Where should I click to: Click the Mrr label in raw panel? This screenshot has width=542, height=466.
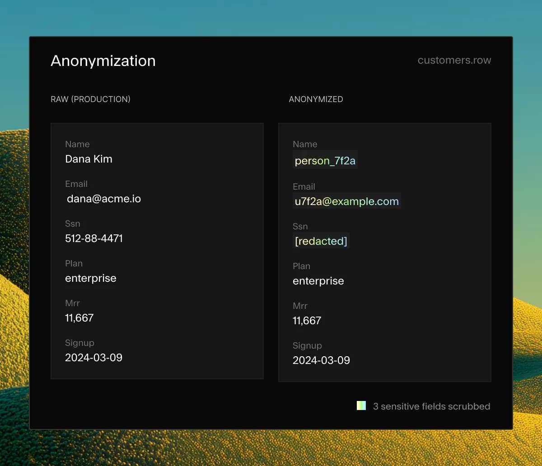pos(72,303)
